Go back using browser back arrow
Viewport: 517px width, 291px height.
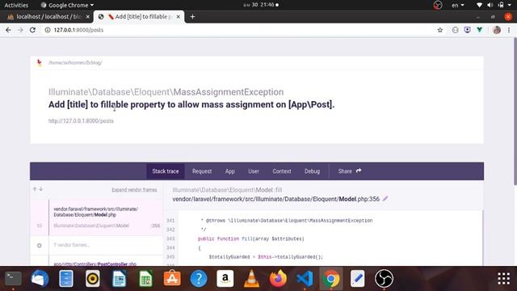[8, 30]
